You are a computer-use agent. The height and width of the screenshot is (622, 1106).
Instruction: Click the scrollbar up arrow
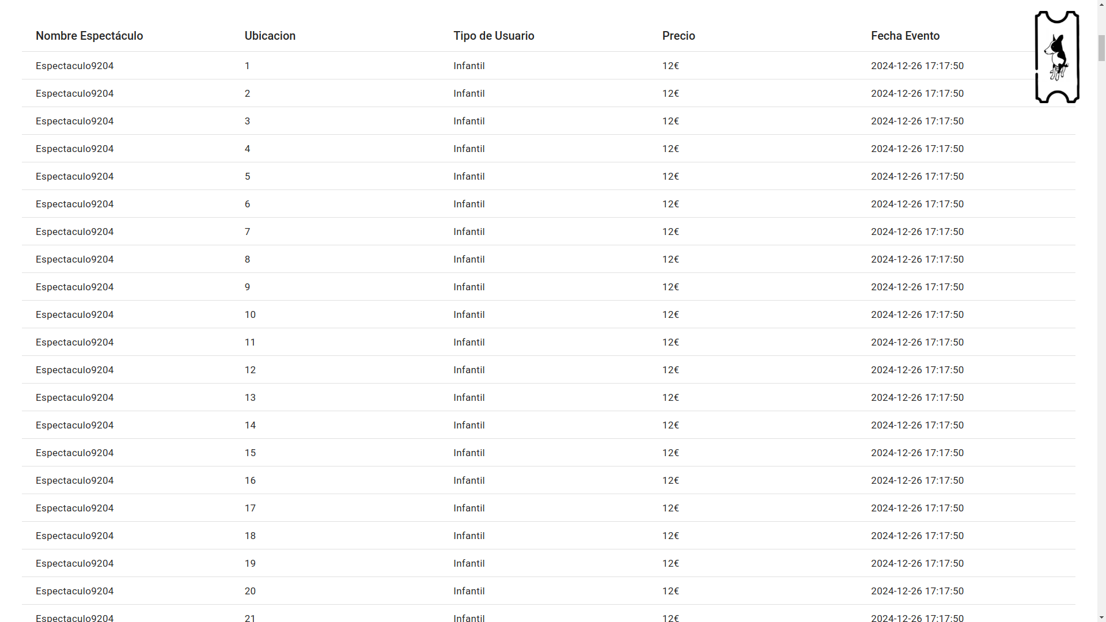1101,4
